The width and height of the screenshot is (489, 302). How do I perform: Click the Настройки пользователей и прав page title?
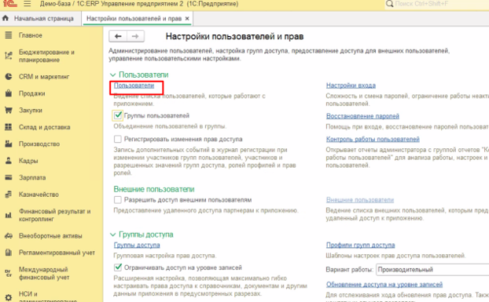pyautogui.click(x=234, y=36)
